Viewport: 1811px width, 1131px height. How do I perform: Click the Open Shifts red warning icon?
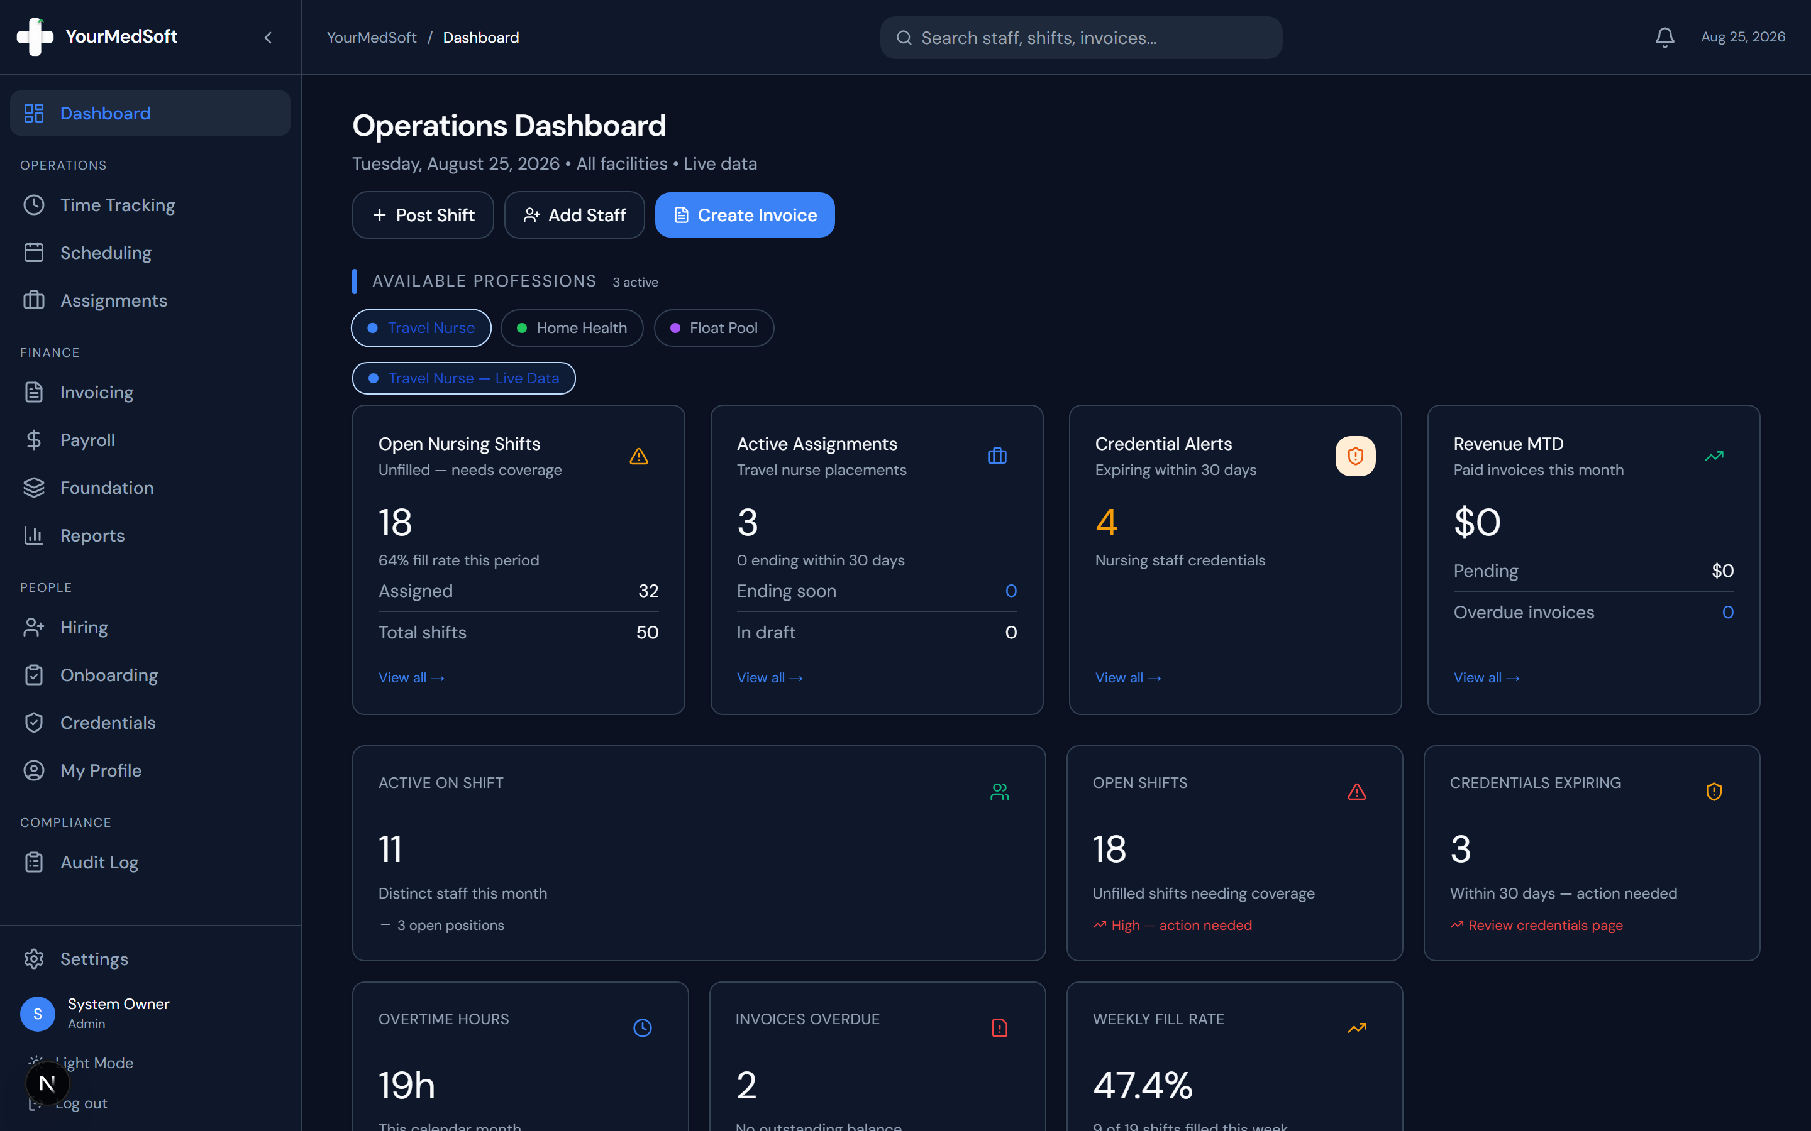1357,792
